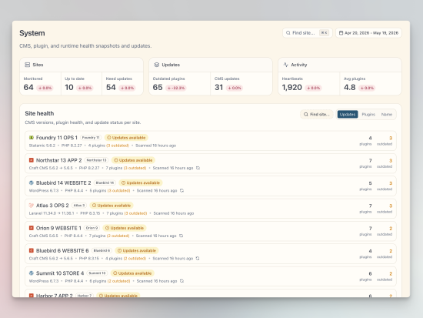Focus the top Find site search field

click(x=308, y=32)
